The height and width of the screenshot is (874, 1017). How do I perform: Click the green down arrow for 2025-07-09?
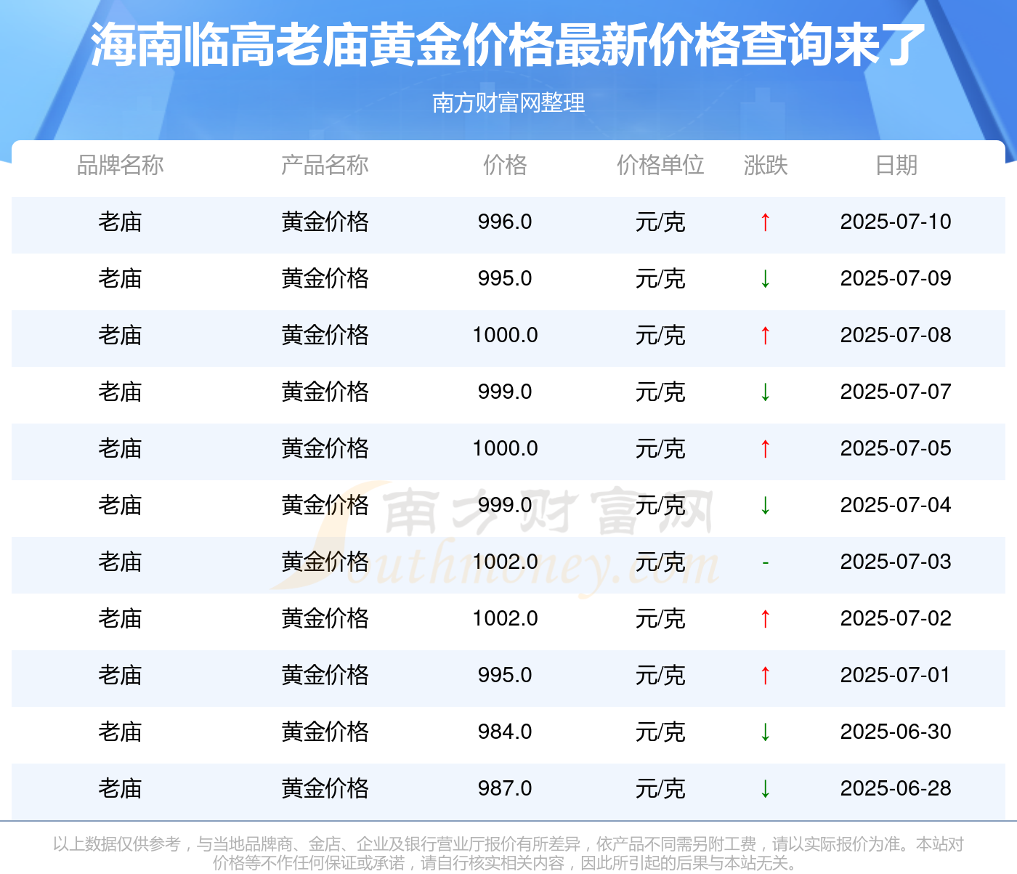pyautogui.click(x=765, y=278)
